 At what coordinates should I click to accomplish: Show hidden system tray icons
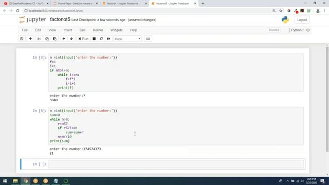pyautogui.click(x=287, y=181)
